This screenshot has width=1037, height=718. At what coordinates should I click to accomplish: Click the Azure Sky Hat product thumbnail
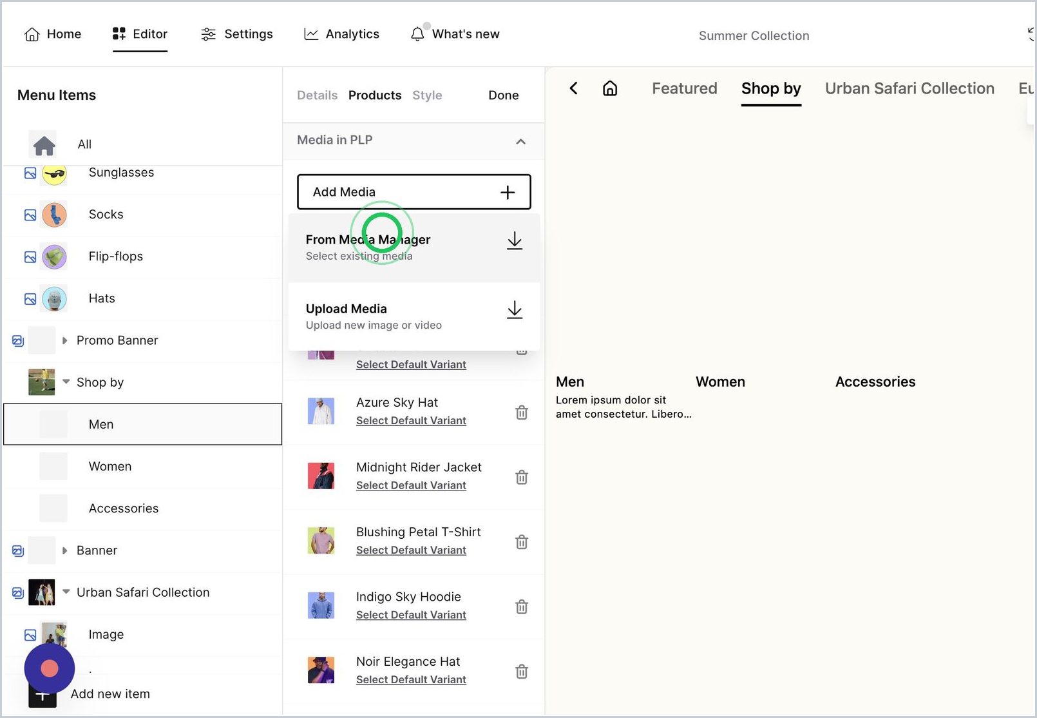tap(321, 411)
